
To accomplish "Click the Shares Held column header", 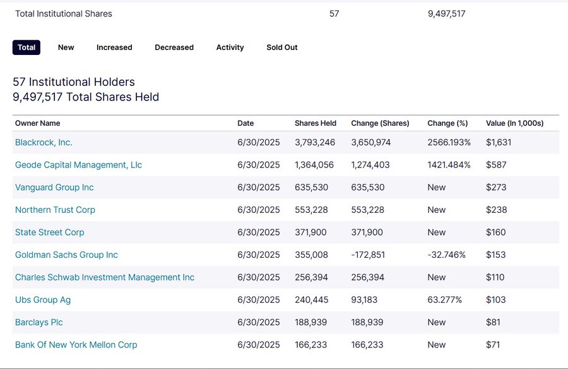I will [316, 123].
